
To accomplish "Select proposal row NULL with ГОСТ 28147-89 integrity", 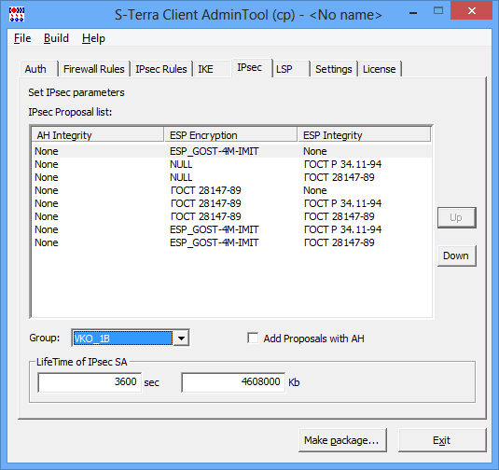I will click(231, 177).
